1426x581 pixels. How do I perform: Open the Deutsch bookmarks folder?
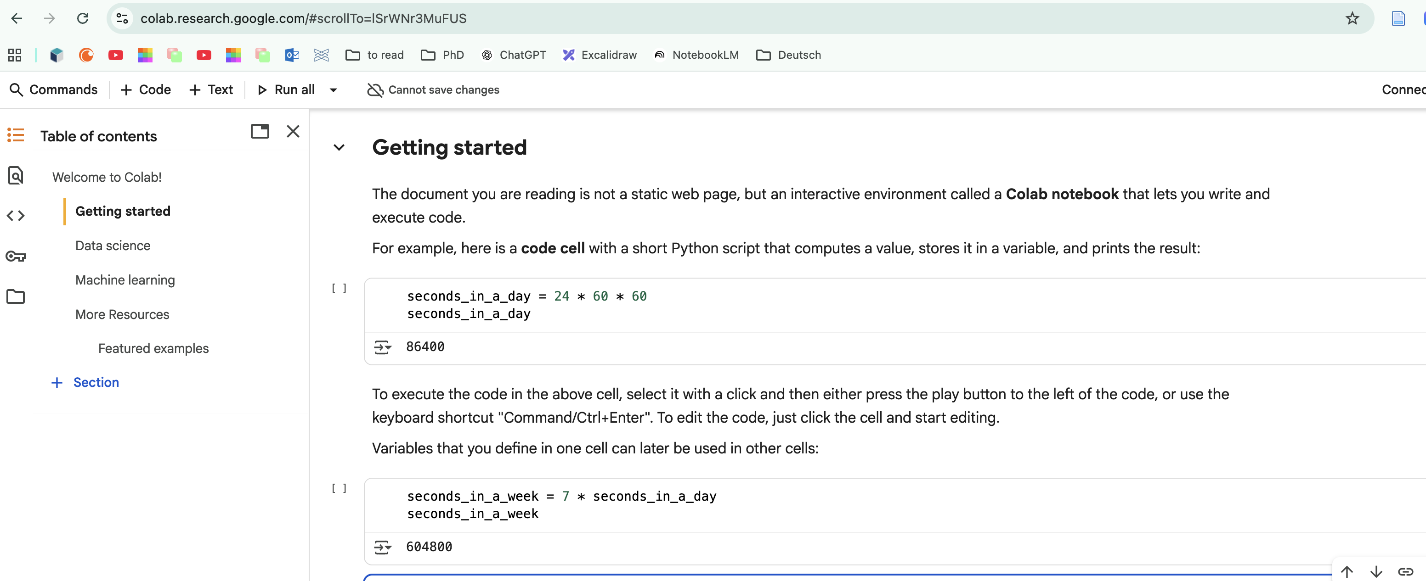click(788, 55)
